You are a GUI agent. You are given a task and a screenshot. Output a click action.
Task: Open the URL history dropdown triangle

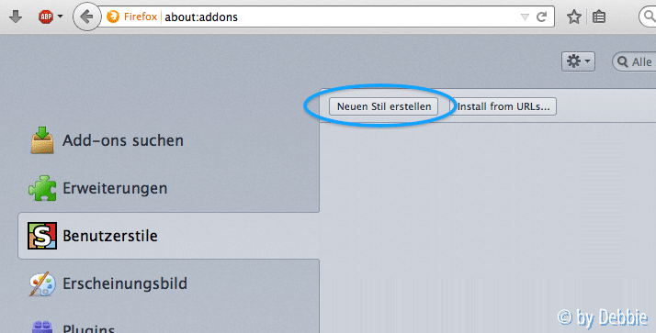click(525, 17)
